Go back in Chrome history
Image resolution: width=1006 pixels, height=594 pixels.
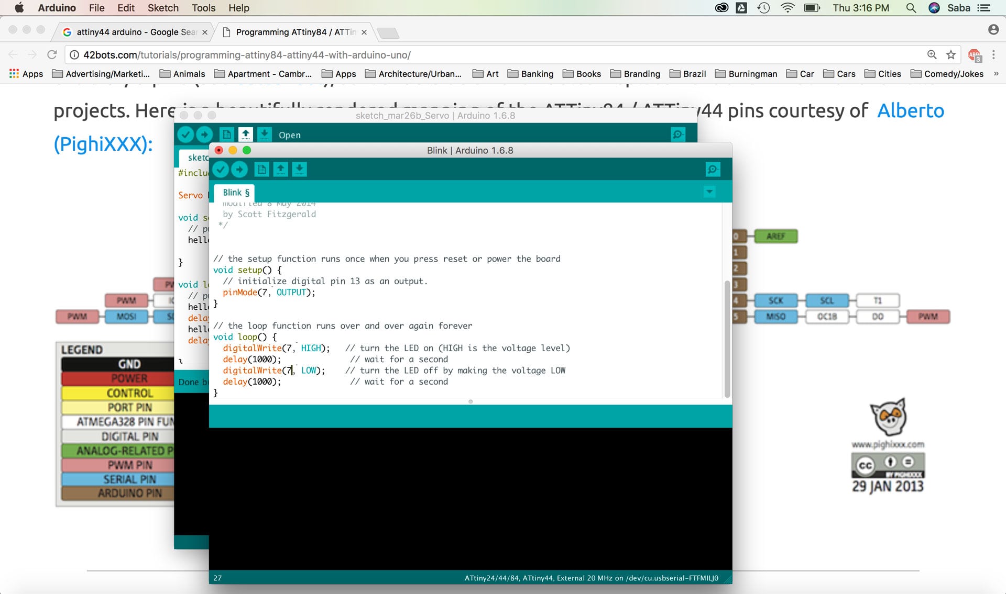pyautogui.click(x=13, y=54)
